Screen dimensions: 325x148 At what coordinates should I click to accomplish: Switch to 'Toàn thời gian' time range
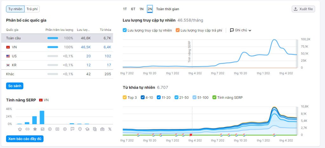(167, 9)
